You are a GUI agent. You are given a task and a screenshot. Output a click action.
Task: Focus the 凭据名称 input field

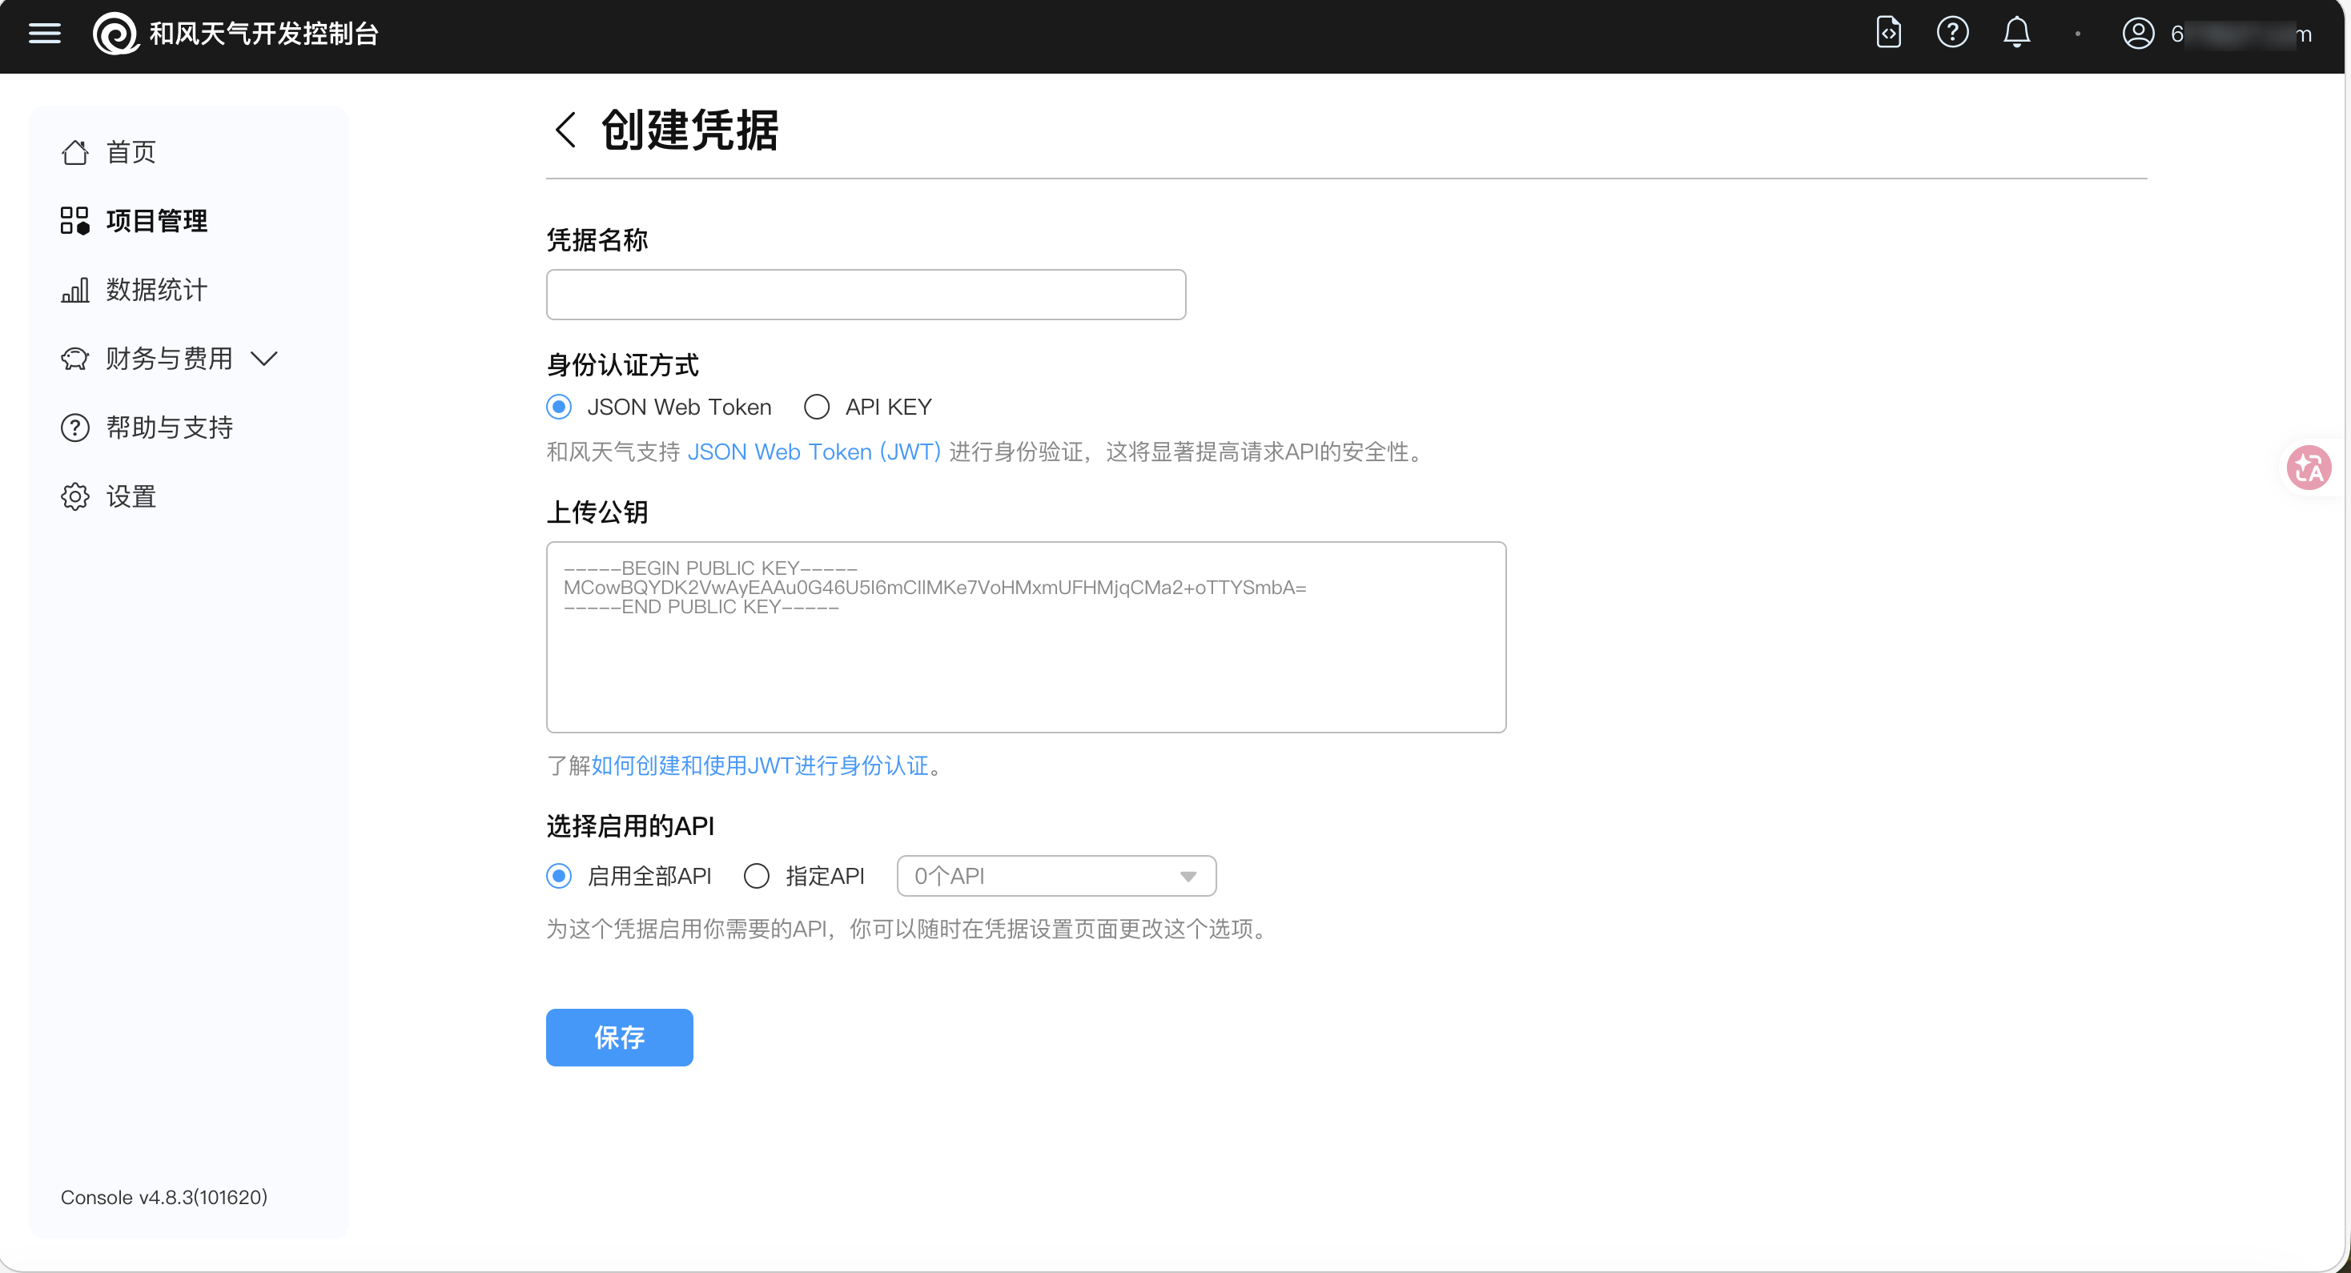click(x=865, y=294)
